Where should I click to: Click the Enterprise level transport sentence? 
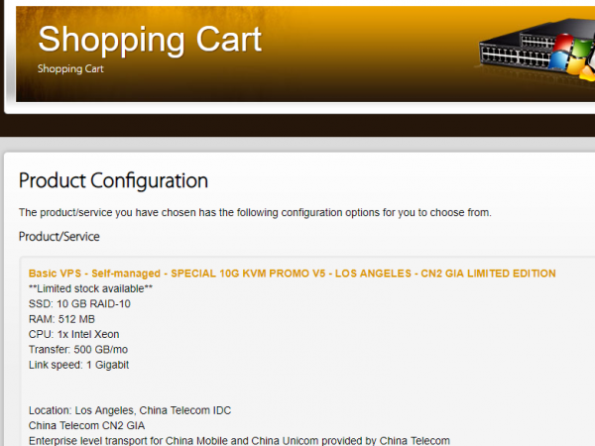pos(239,440)
